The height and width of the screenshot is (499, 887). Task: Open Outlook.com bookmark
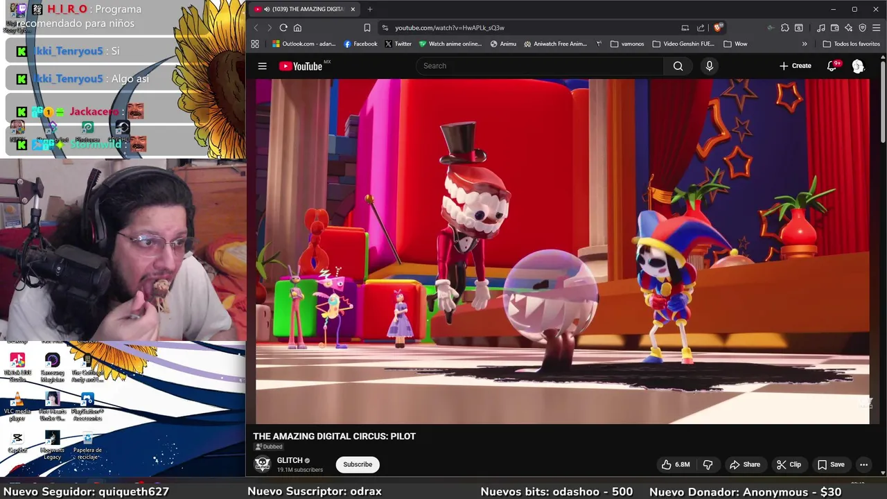304,44
